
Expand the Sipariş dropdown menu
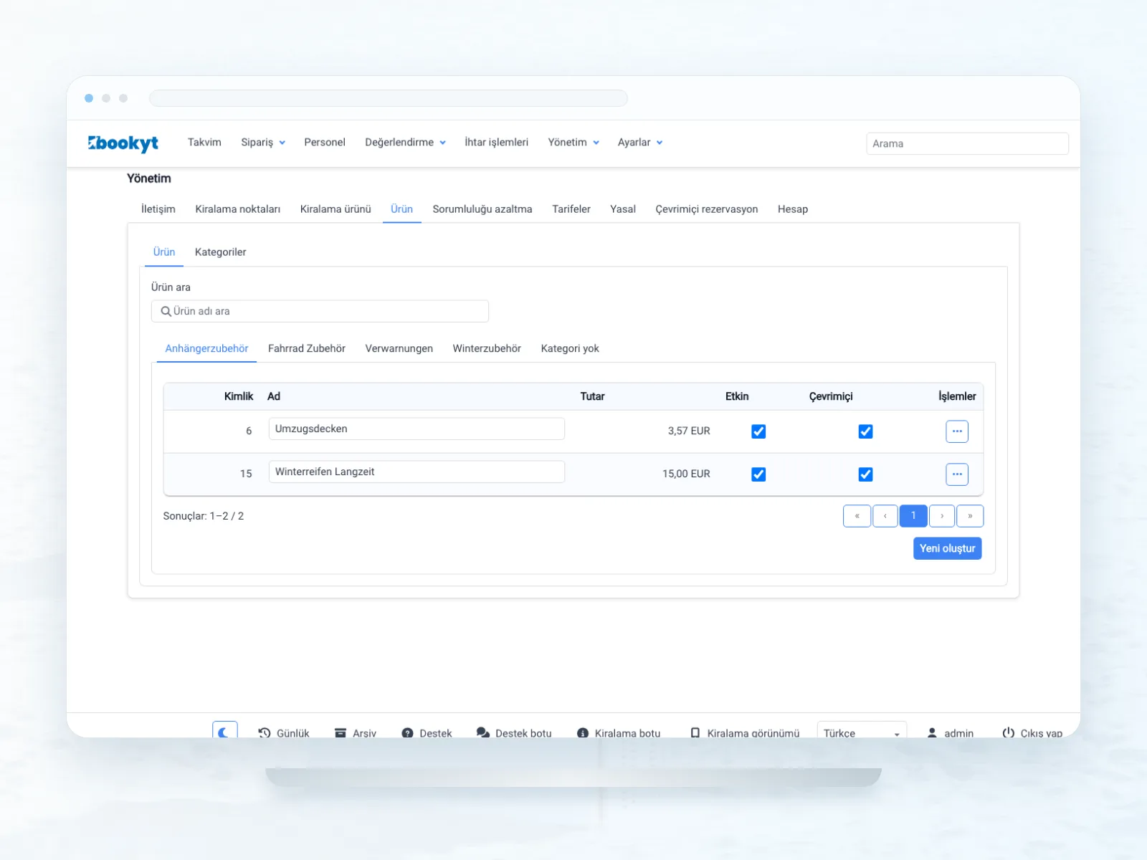tap(263, 143)
